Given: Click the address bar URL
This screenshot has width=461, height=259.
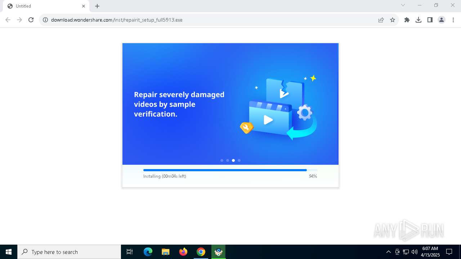Looking at the screenshot, I should tap(117, 20).
